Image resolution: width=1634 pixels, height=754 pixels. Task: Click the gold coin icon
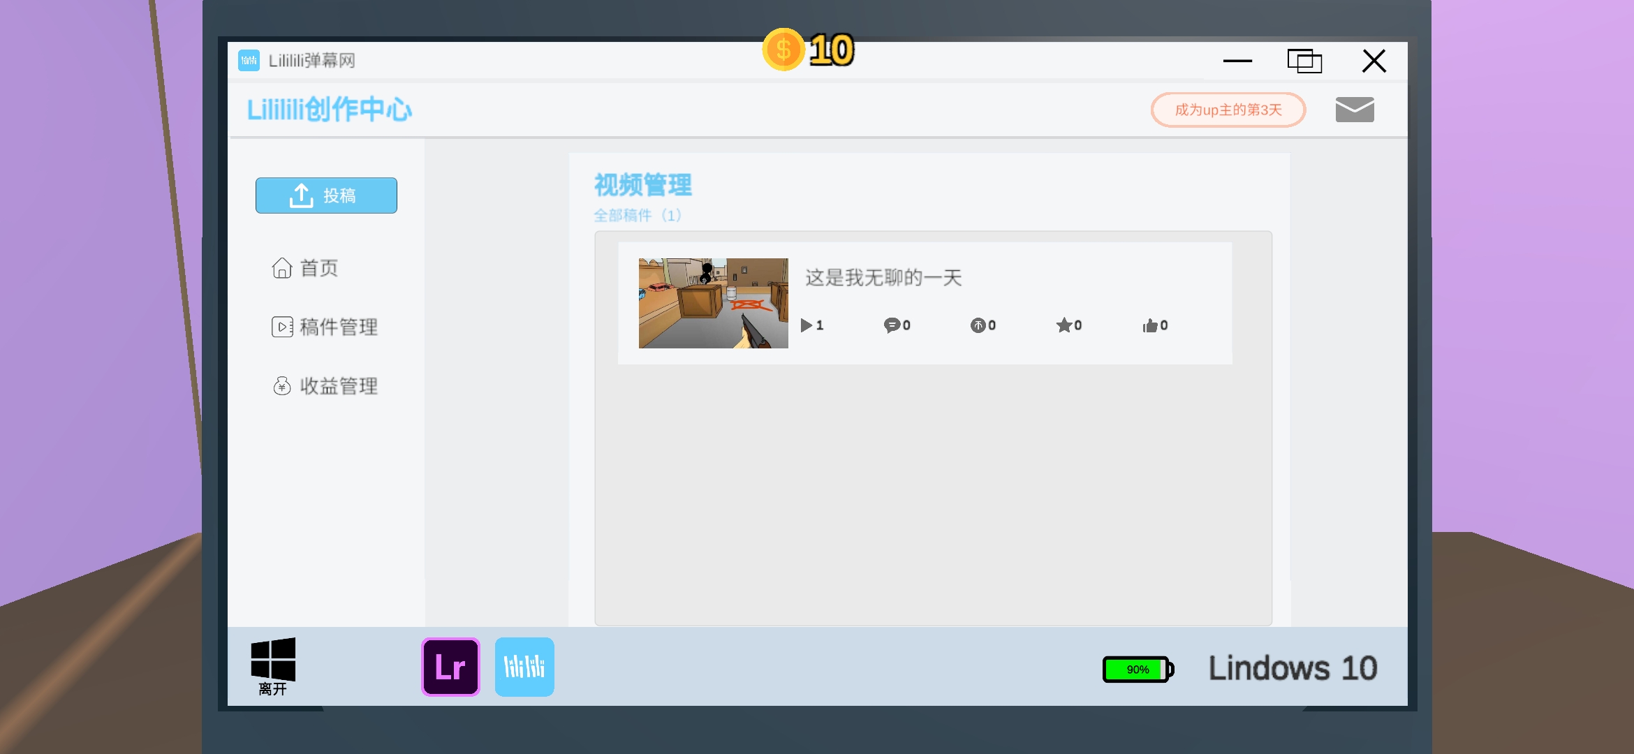(x=783, y=50)
